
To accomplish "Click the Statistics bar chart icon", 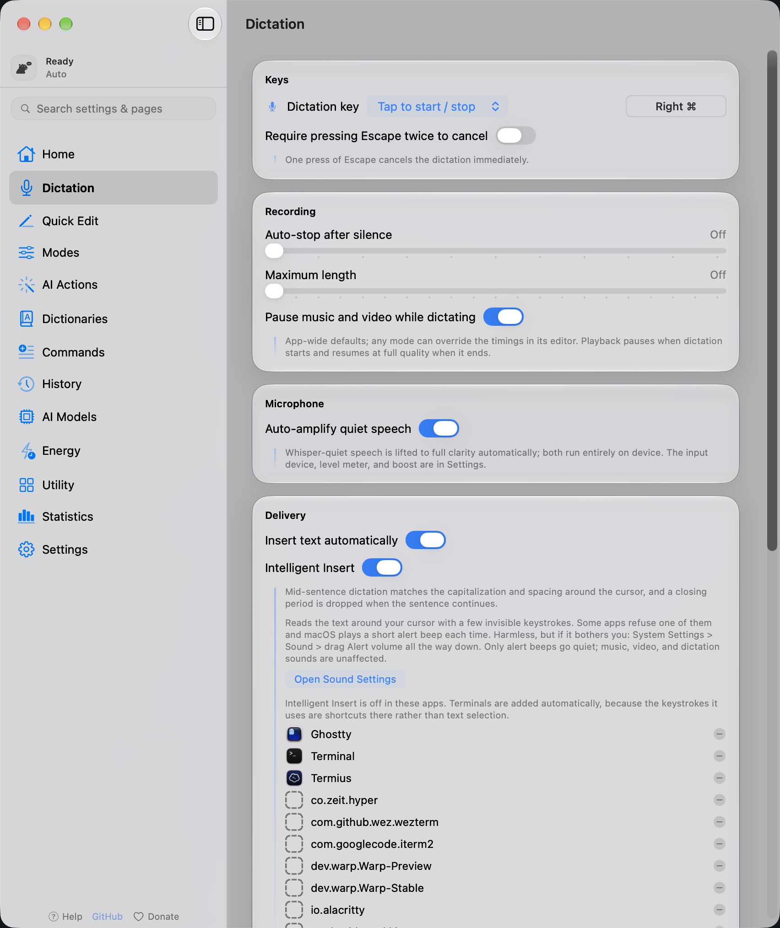I will click(26, 516).
